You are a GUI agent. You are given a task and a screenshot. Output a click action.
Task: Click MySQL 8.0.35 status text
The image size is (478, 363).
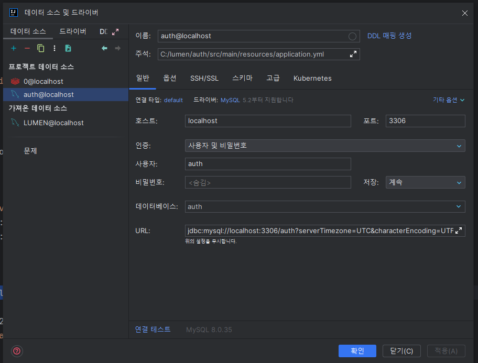pos(209,330)
